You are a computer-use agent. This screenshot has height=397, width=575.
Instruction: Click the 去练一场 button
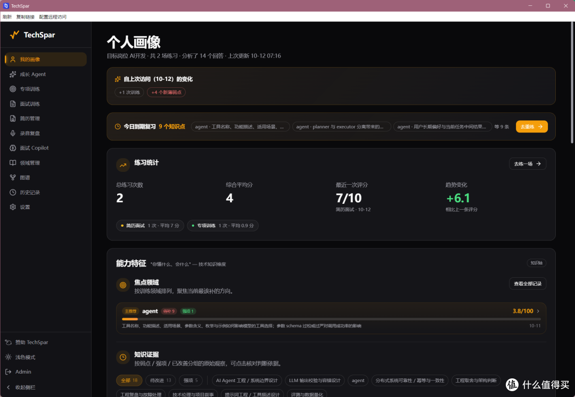coord(528,164)
